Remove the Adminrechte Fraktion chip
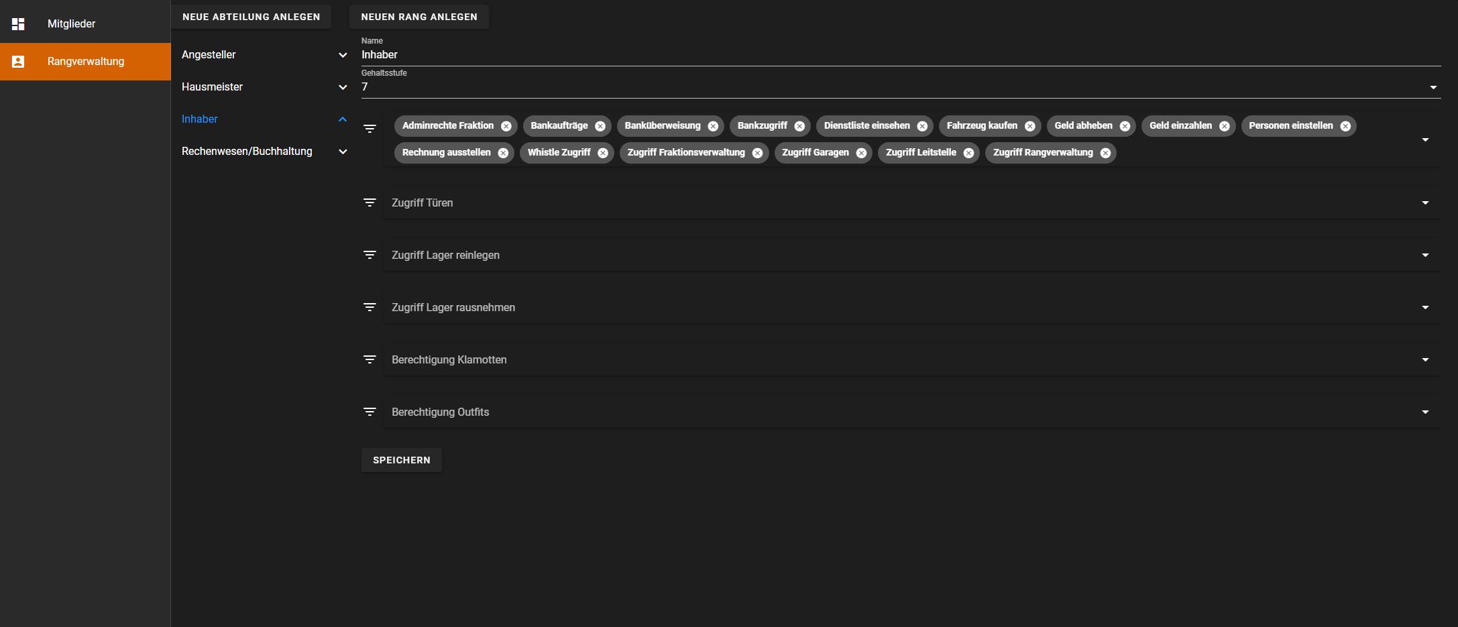Image resolution: width=1458 pixels, height=627 pixels. 506,126
